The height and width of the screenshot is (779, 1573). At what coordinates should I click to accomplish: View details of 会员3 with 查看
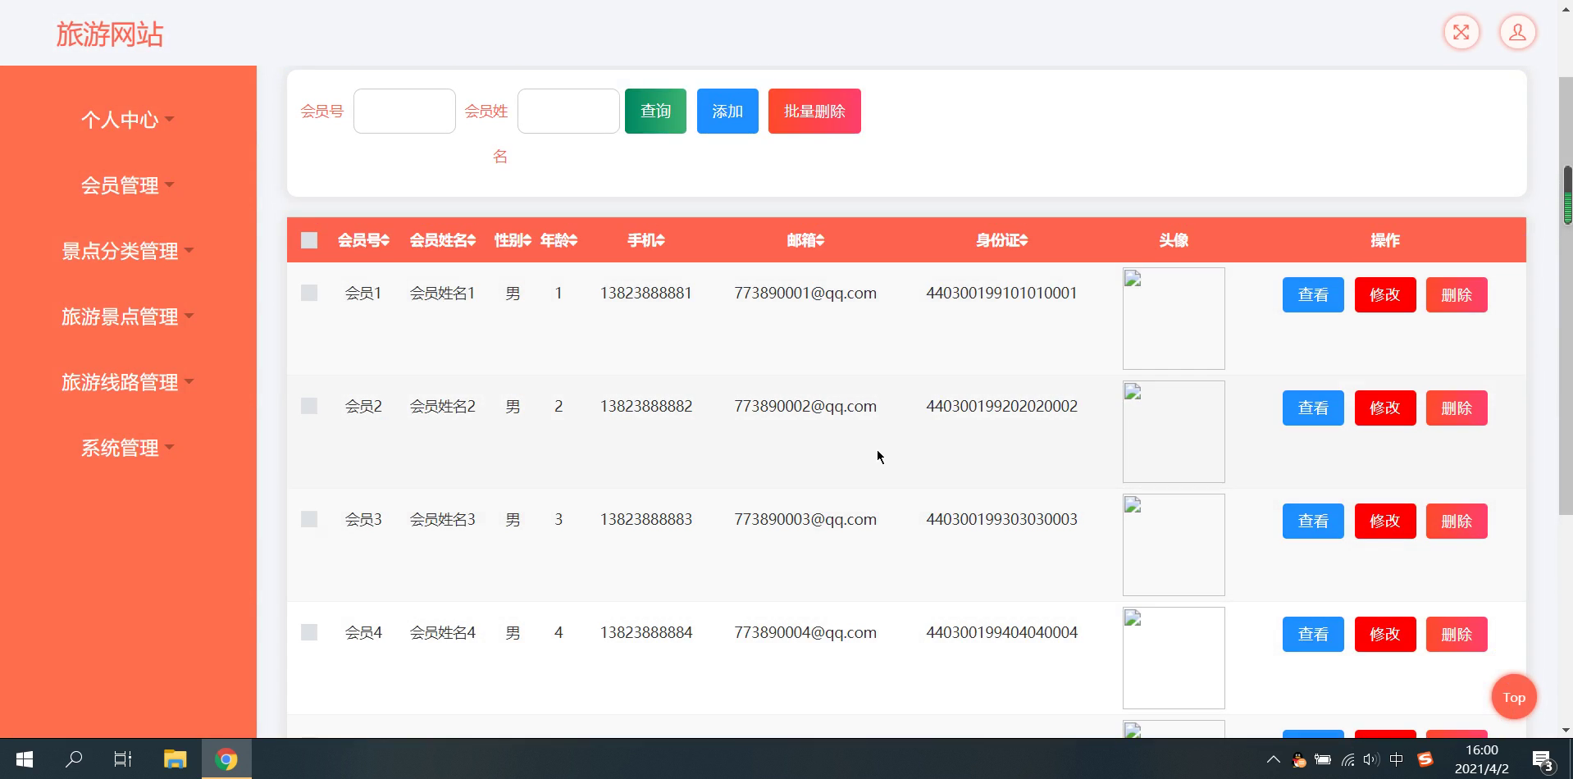click(x=1313, y=521)
